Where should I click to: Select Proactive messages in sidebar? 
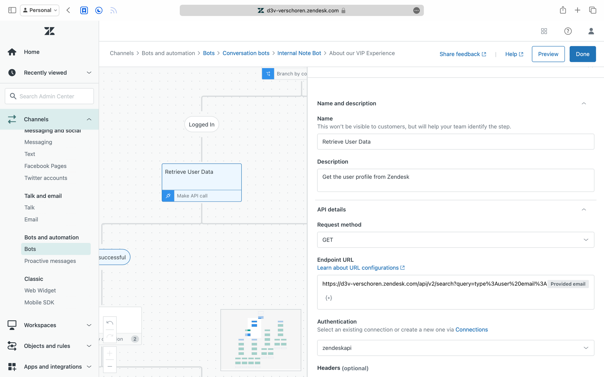tap(50, 261)
